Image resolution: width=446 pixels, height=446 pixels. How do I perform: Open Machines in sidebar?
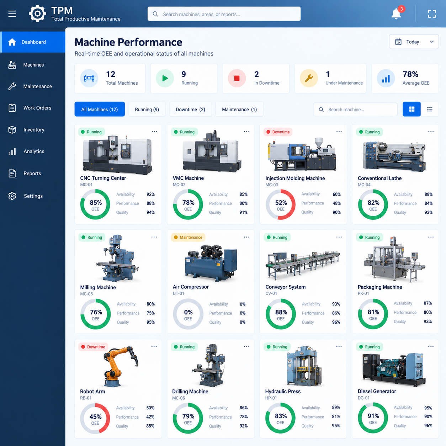tap(33, 65)
